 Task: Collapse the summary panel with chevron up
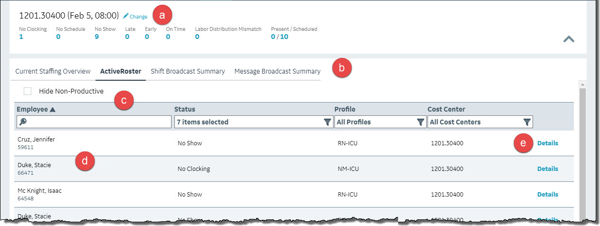pyautogui.click(x=569, y=39)
